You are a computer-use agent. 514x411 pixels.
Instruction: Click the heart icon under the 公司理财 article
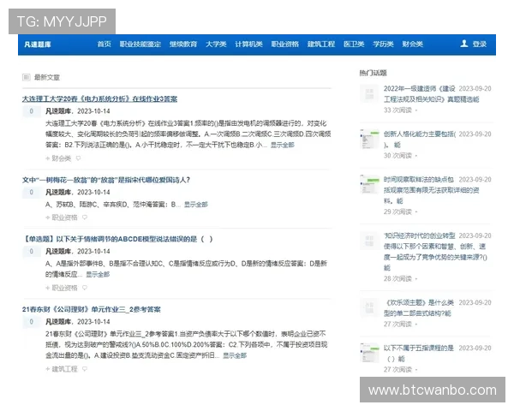point(85,369)
